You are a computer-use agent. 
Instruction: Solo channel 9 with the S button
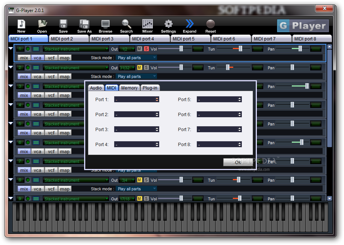(146, 199)
